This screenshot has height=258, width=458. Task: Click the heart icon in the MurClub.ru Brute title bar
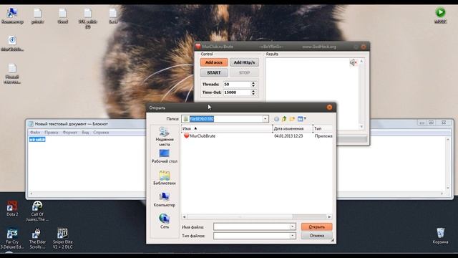[198, 47]
